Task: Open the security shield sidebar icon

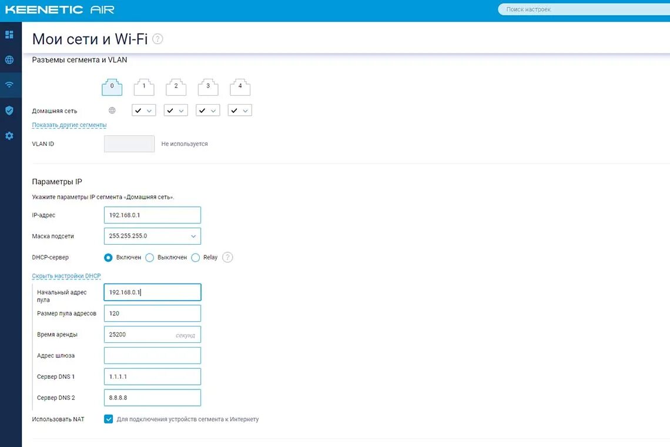Action: click(9, 111)
